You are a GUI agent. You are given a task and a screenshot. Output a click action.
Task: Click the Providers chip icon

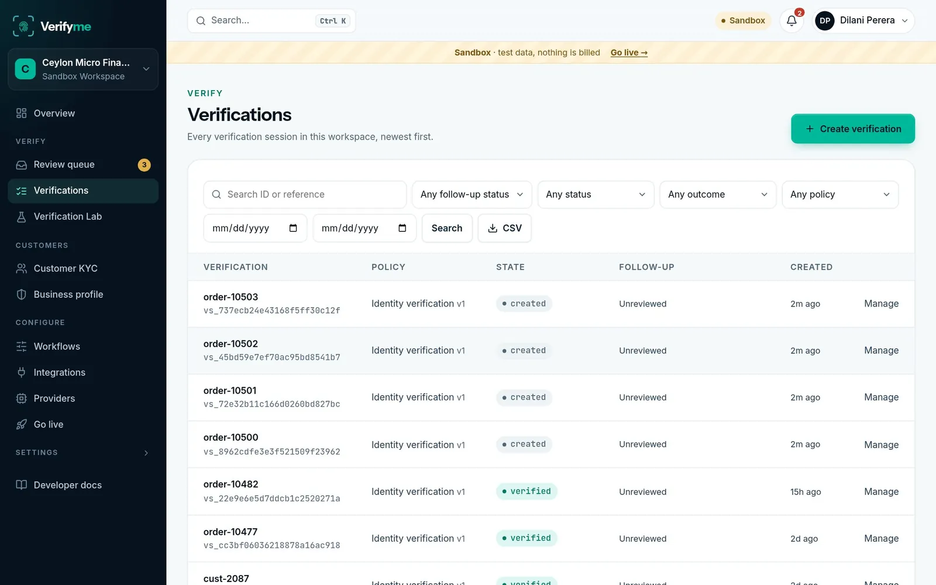[22, 398]
